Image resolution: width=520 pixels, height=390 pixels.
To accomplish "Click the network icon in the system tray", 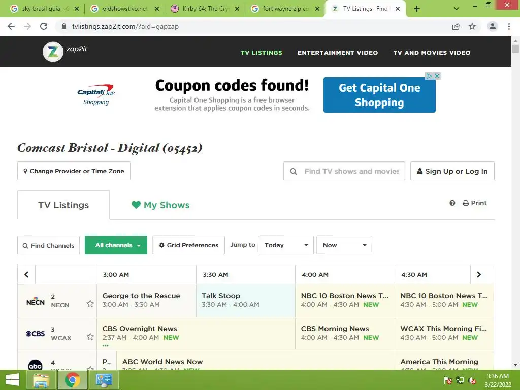I will (460, 380).
